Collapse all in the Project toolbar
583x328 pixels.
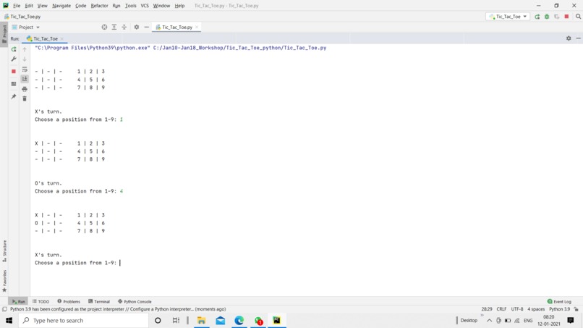(124, 28)
